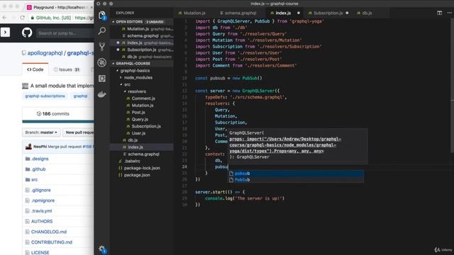Image resolution: width=454 pixels, height=255 pixels.
Task: Open Post.js in the file tree
Action: [x=138, y=112]
